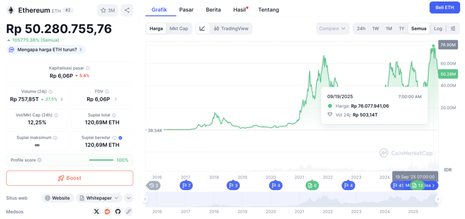Screen dimensions: 465x219
Task: Open the X (Twitter) social link
Action: [96, 211]
